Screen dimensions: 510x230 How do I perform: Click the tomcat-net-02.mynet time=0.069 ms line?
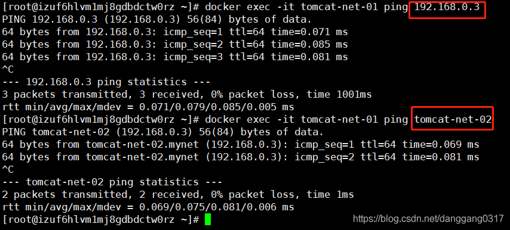coord(240,145)
